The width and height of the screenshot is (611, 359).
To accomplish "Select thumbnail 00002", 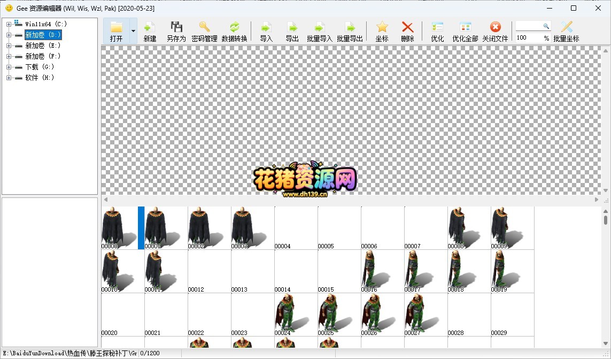I will [209, 228].
